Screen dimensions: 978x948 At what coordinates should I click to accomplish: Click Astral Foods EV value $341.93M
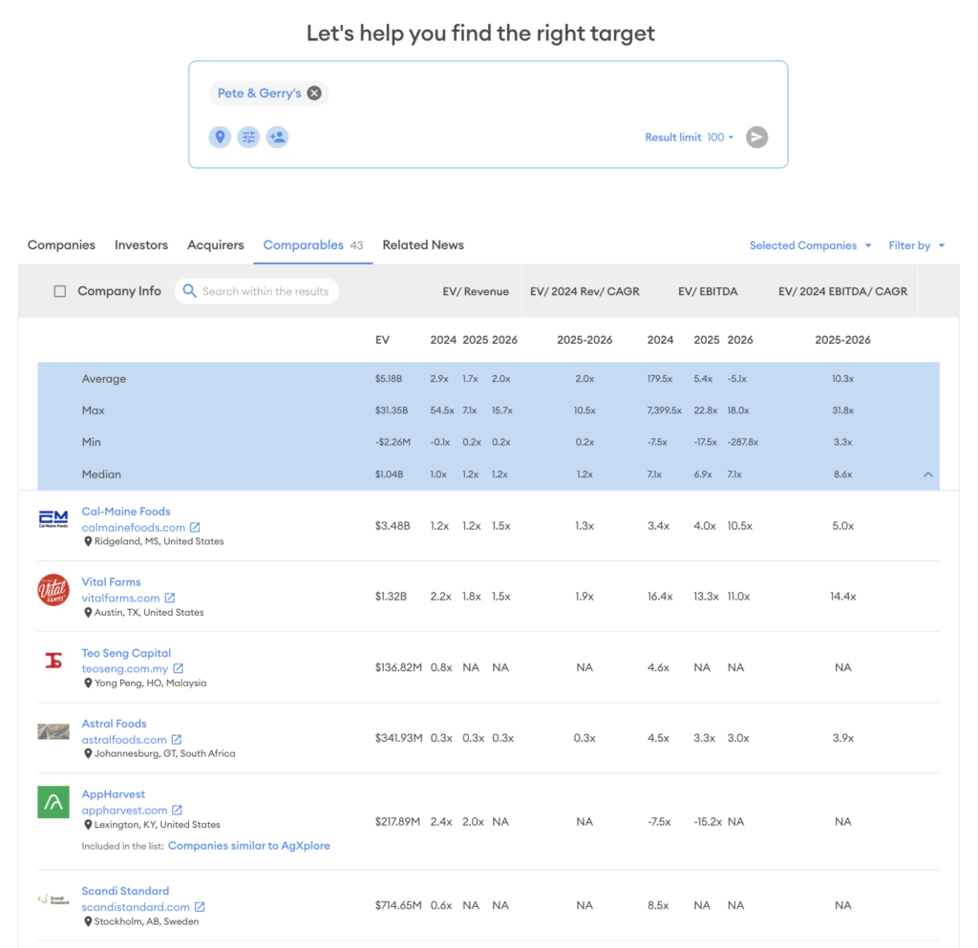(x=398, y=738)
